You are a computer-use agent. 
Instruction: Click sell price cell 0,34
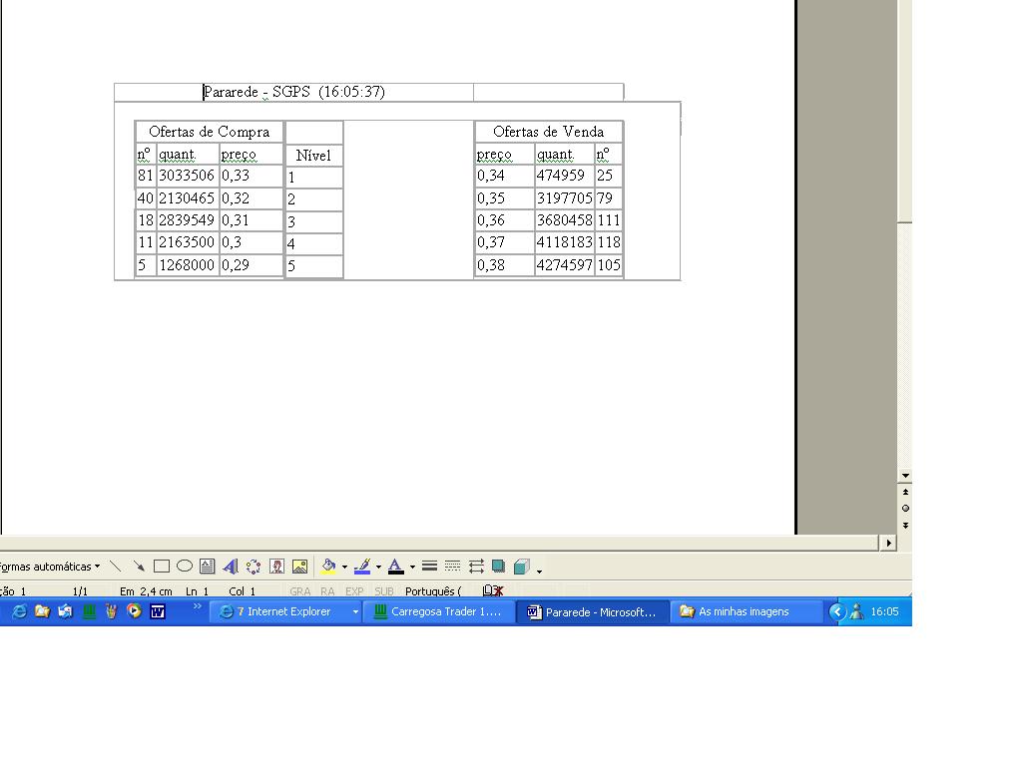[504, 176]
